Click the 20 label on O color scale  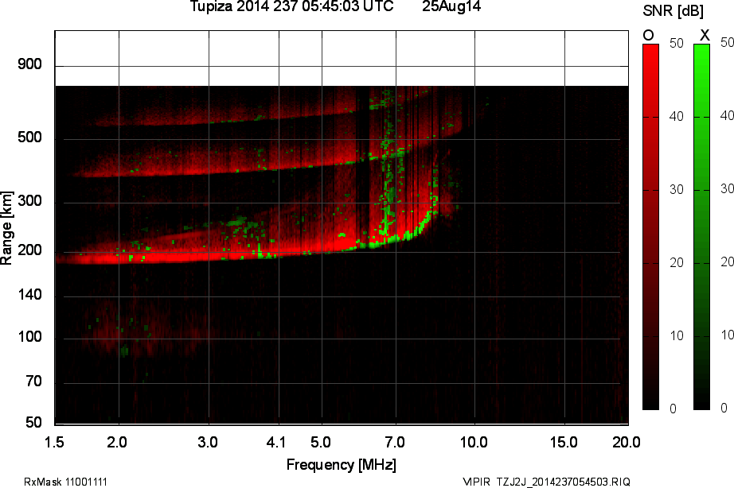(677, 263)
